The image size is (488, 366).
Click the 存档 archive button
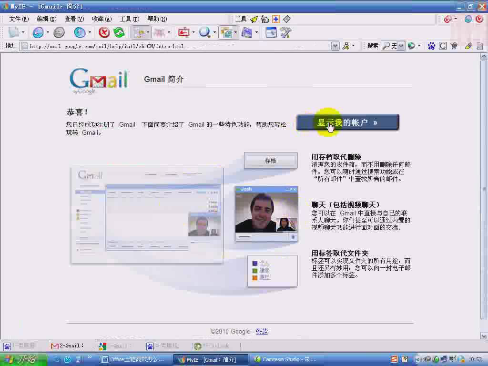tap(271, 161)
